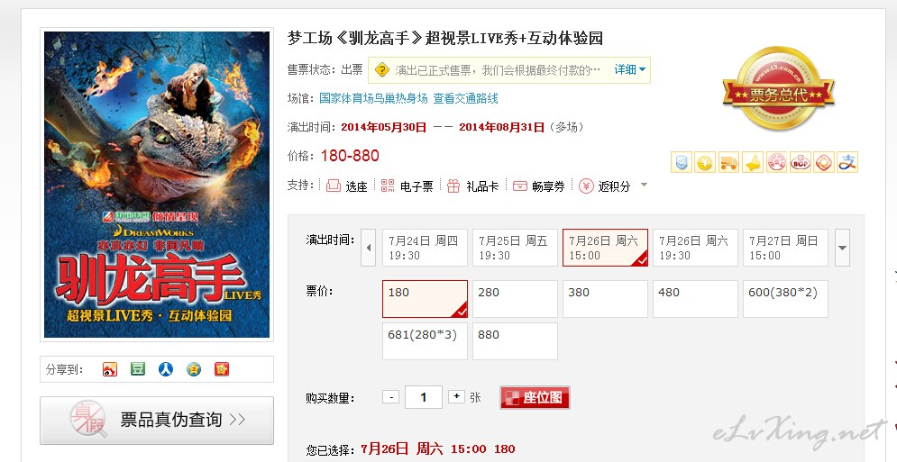Click the question mark help icon
The width and height of the screenshot is (897, 462).
coord(381,70)
